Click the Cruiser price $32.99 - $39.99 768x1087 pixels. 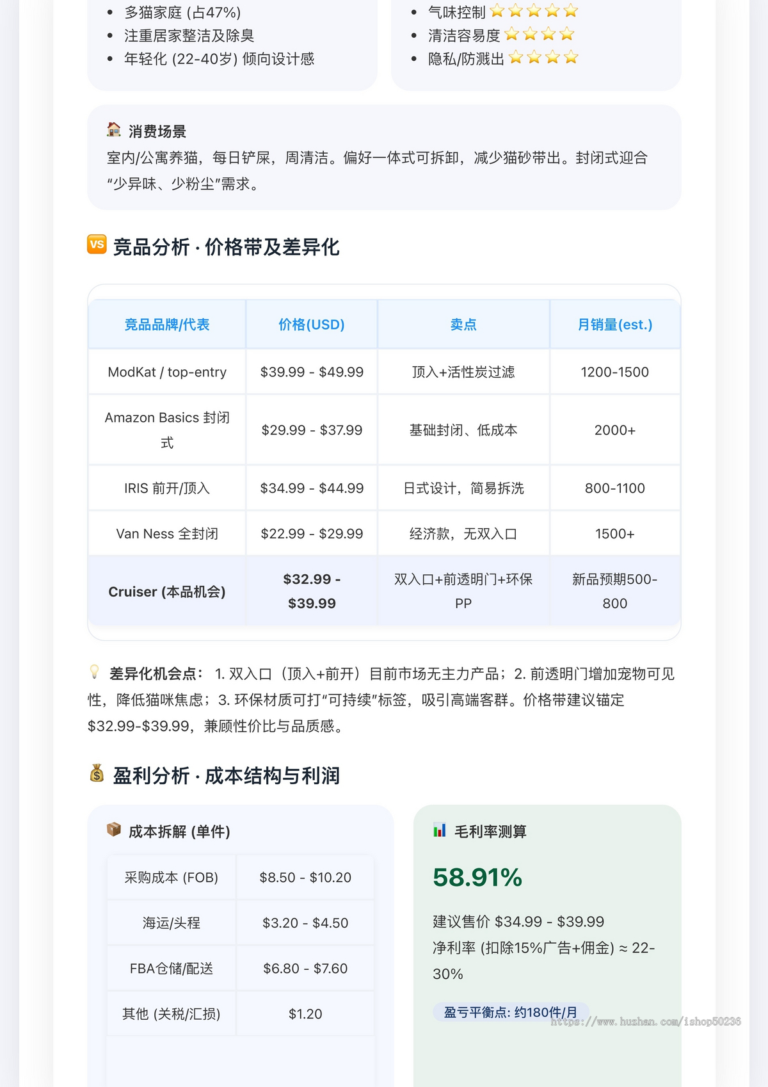[312, 591]
